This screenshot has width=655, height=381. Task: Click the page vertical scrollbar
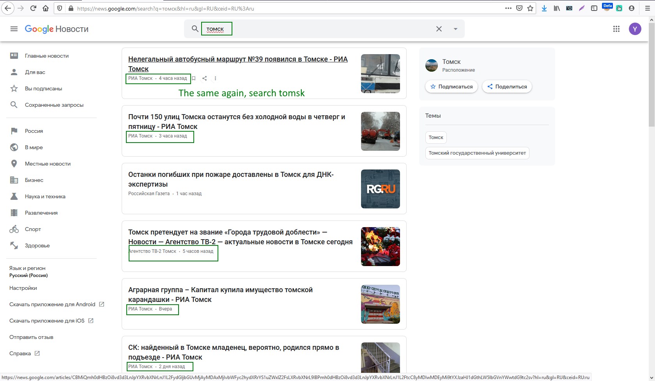[x=651, y=74]
